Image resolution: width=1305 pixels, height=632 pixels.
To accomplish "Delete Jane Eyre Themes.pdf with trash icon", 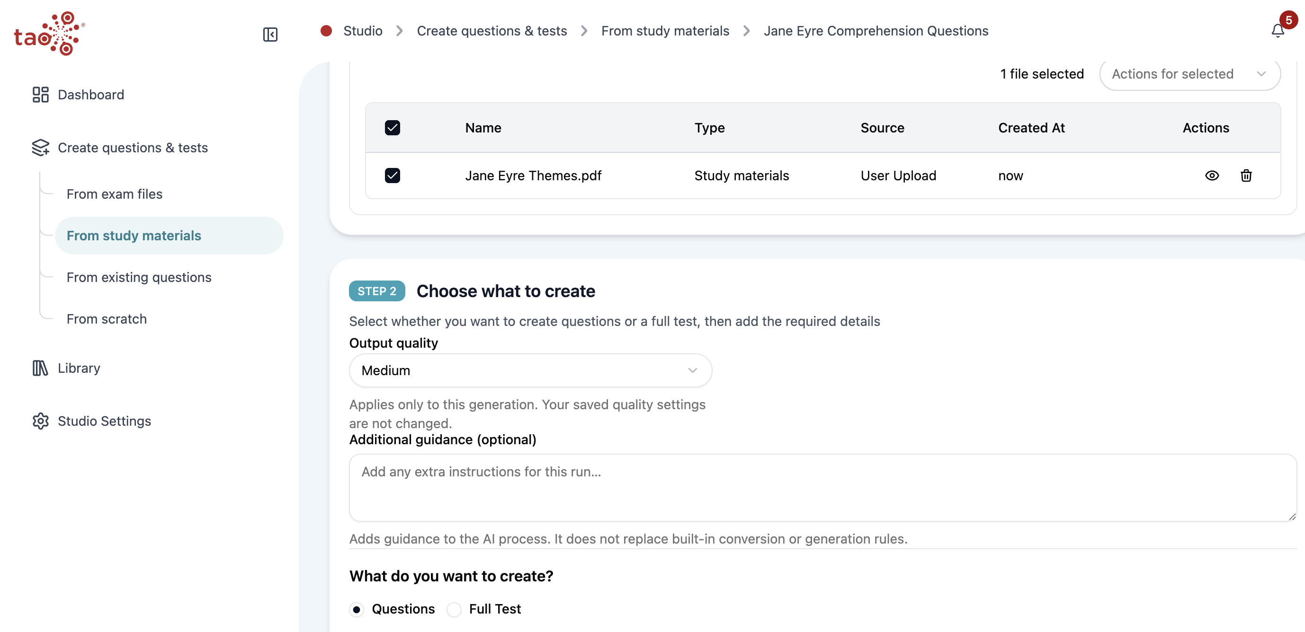I will 1246,176.
